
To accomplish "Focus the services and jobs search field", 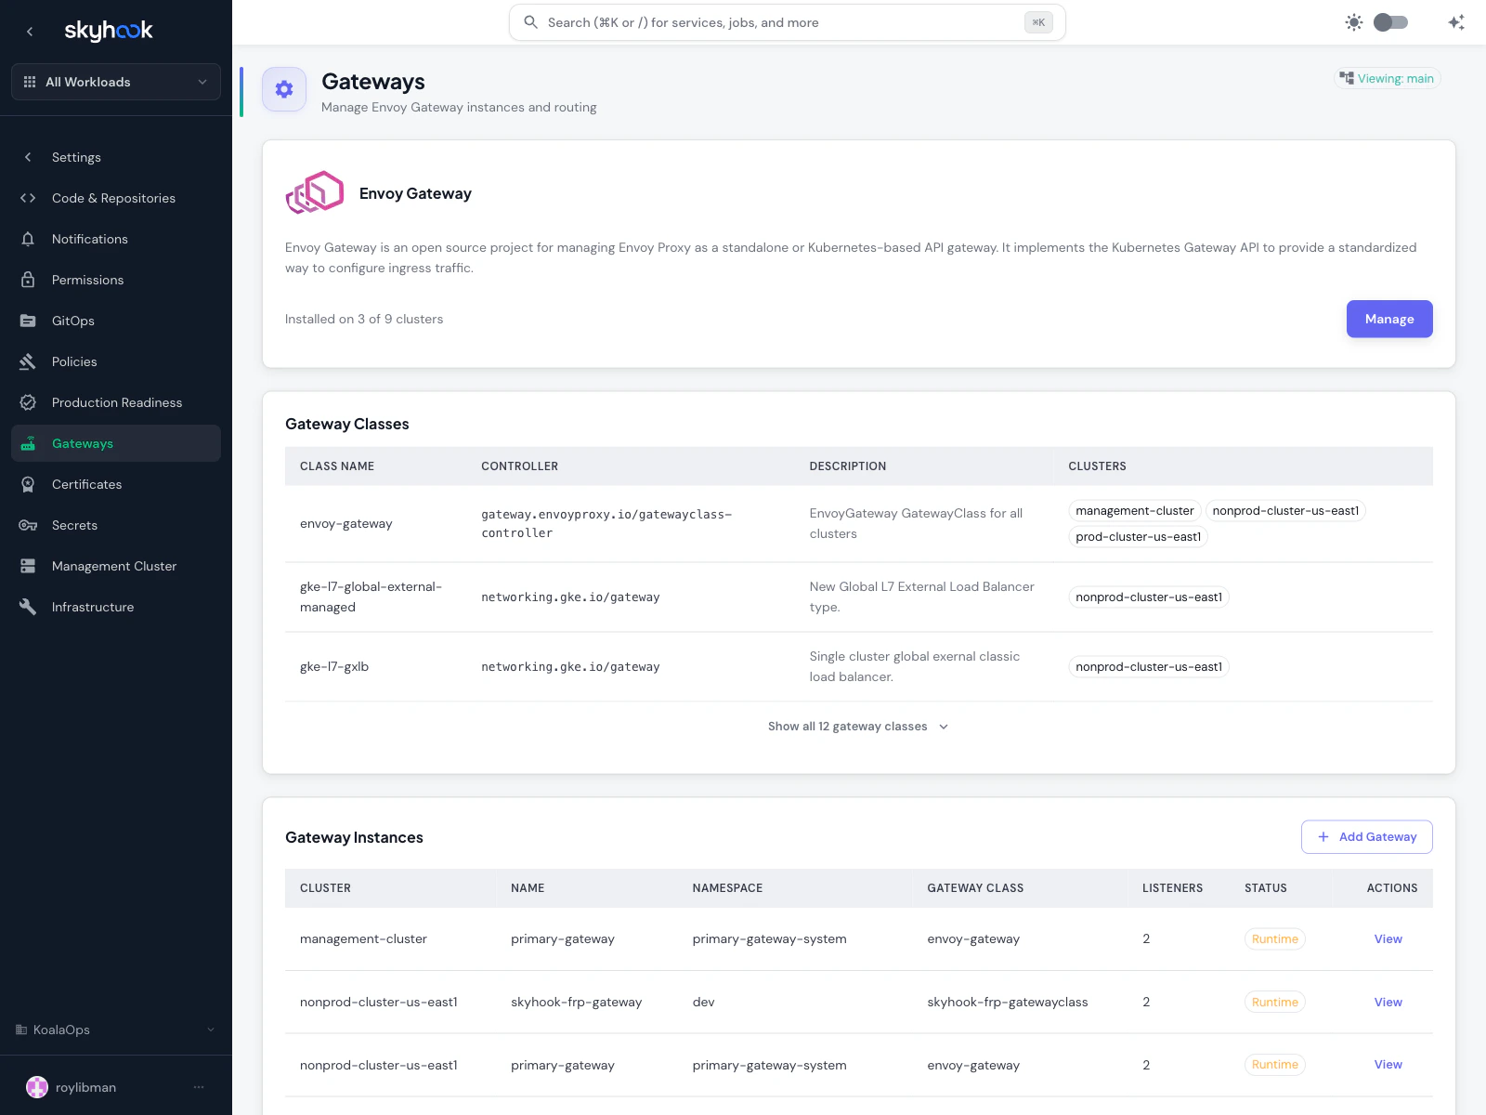I will (x=787, y=22).
